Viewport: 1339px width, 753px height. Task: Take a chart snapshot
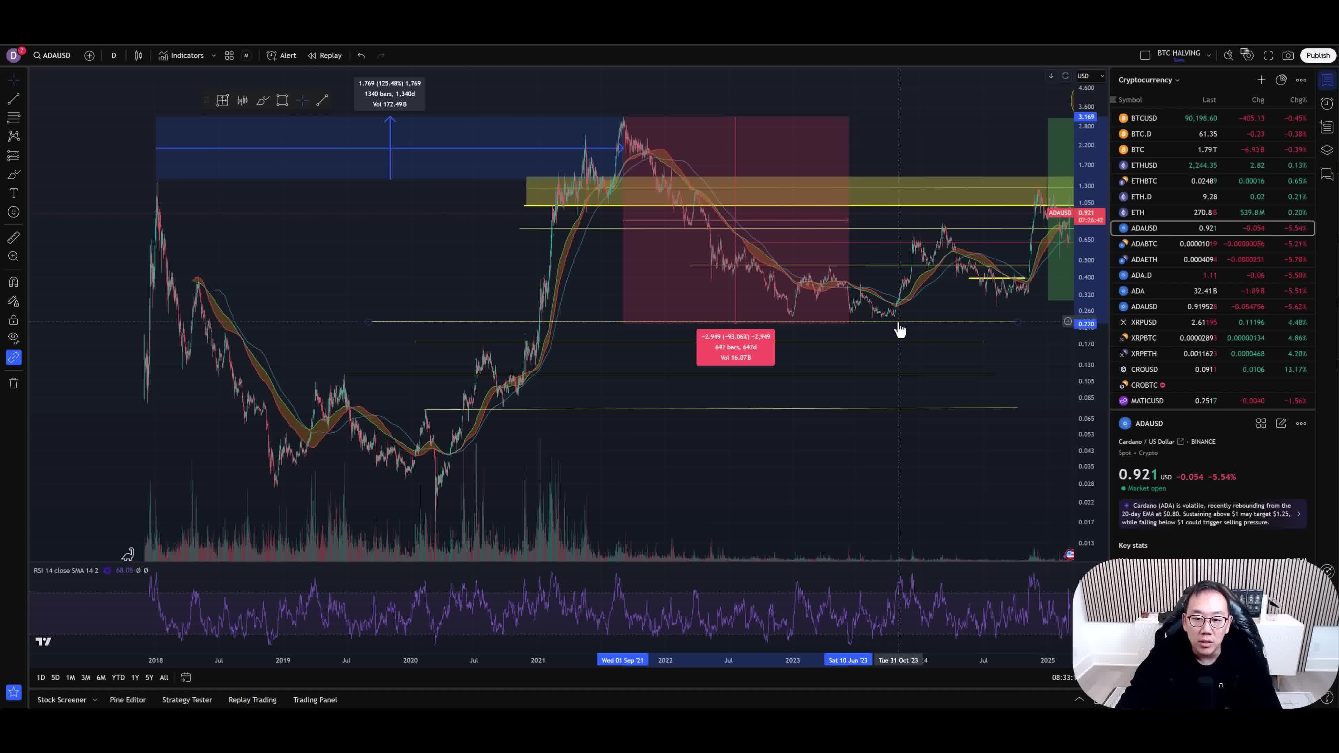(x=1288, y=55)
